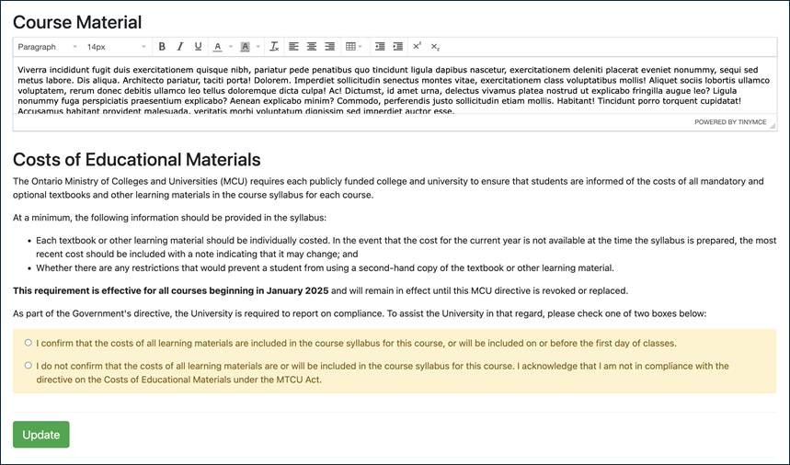
Task: Open the text color picker arrow
Action: [x=231, y=47]
